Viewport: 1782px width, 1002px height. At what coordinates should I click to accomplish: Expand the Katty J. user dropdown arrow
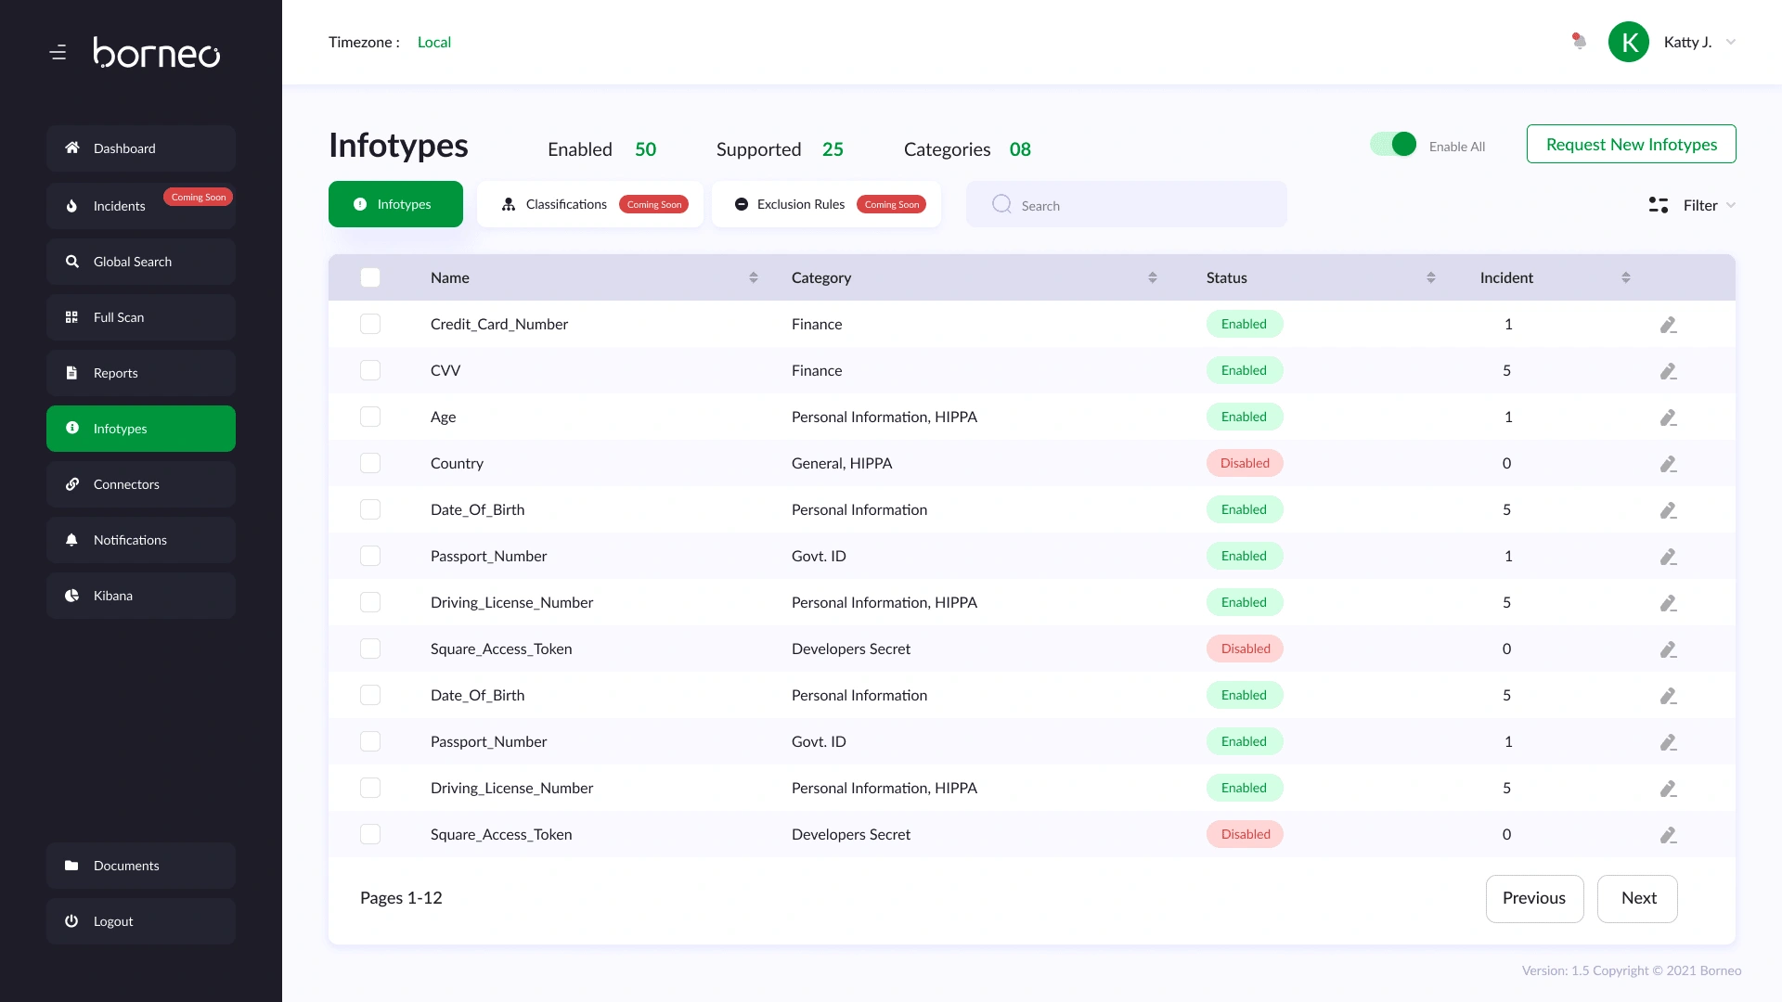coord(1730,42)
